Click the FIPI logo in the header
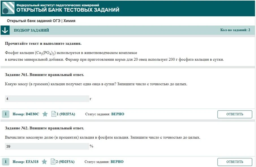256x167 pixels. coord(8,8)
